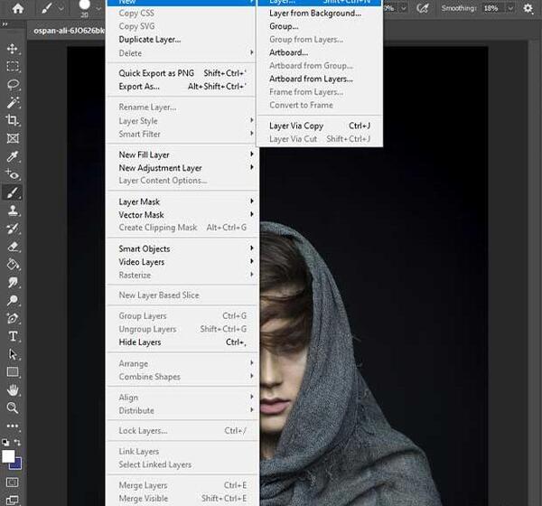Screen dimensions: 542x506
Task: Select the Move tool
Action: [13, 49]
